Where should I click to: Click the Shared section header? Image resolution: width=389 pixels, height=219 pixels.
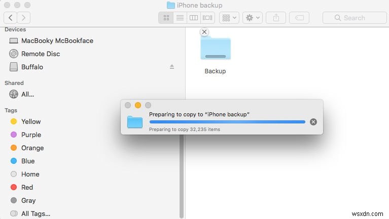click(x=14, y=83)
